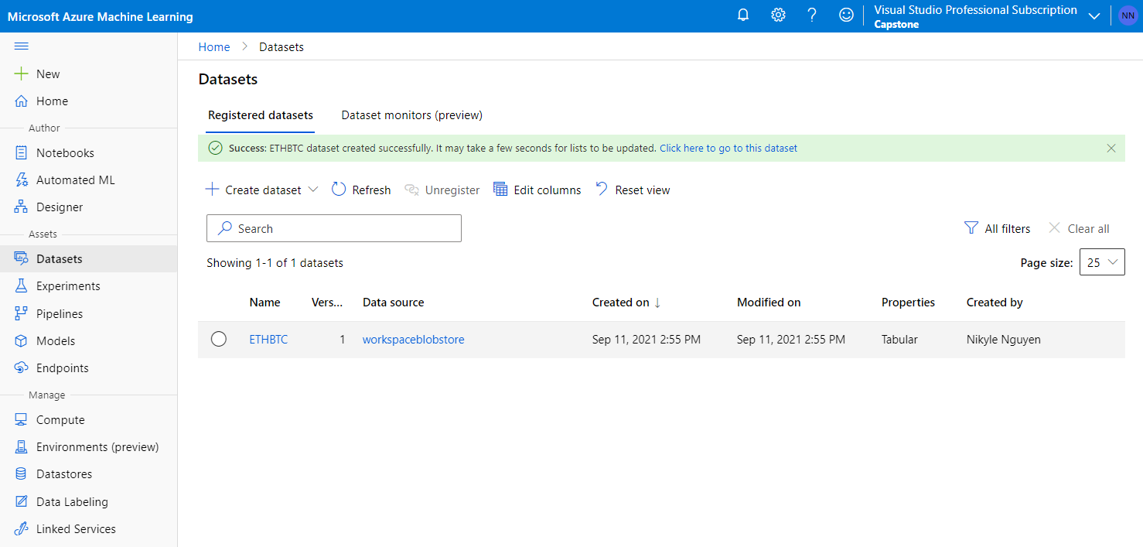
Task: Click the 'Showing 1-1 of 1 datasets' text
Action: pos(275,263)
